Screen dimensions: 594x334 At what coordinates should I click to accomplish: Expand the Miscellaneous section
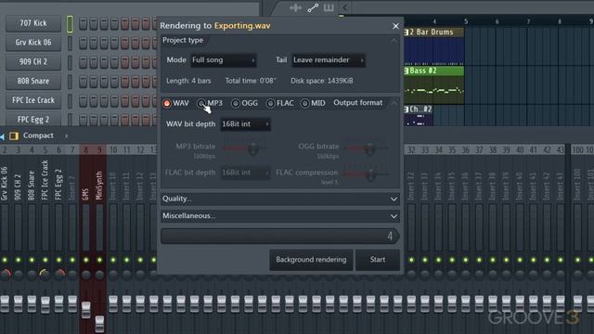280,216
